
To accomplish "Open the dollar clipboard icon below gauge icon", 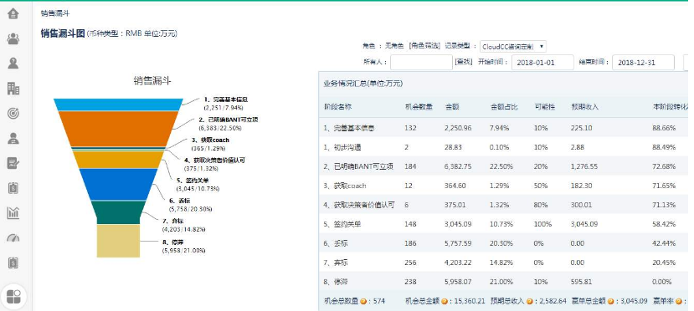I will [x=13, y=263].
